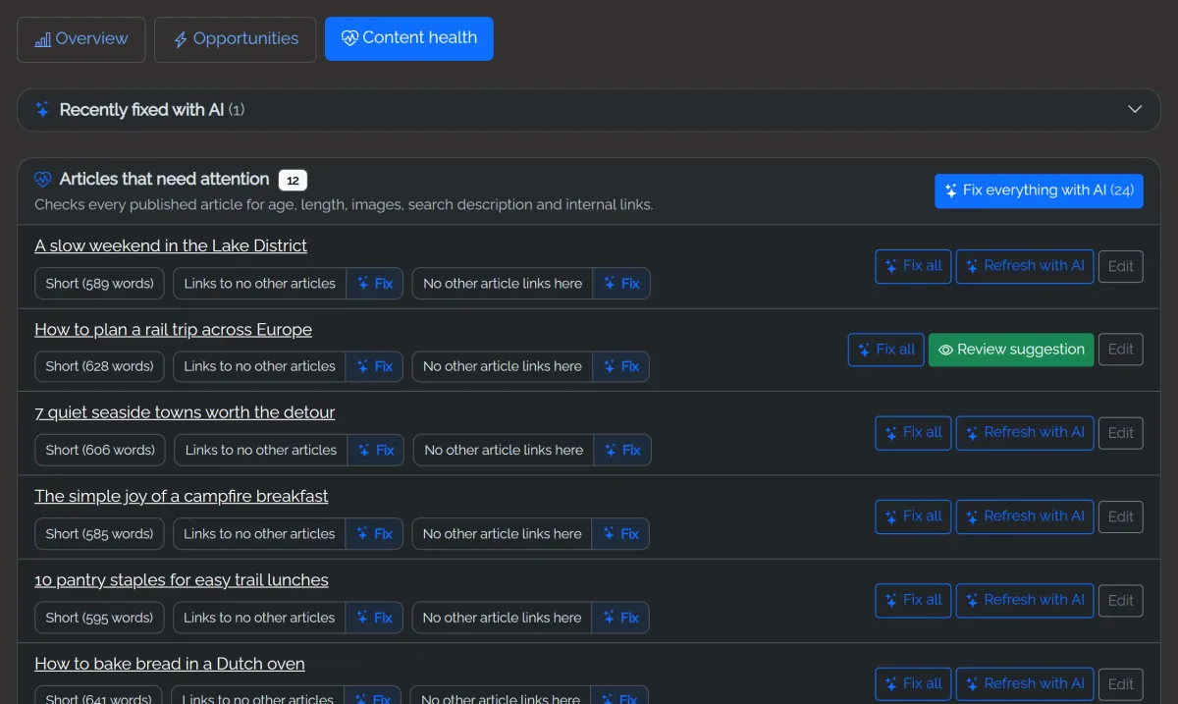The image size is (1178, 704).
Task: Edit the pantry staples article
Action: [1121, 600]
